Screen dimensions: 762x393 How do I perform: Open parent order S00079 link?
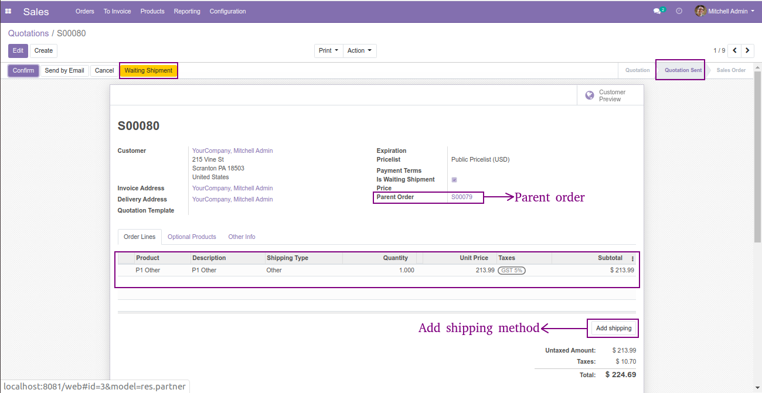point(462,197)
